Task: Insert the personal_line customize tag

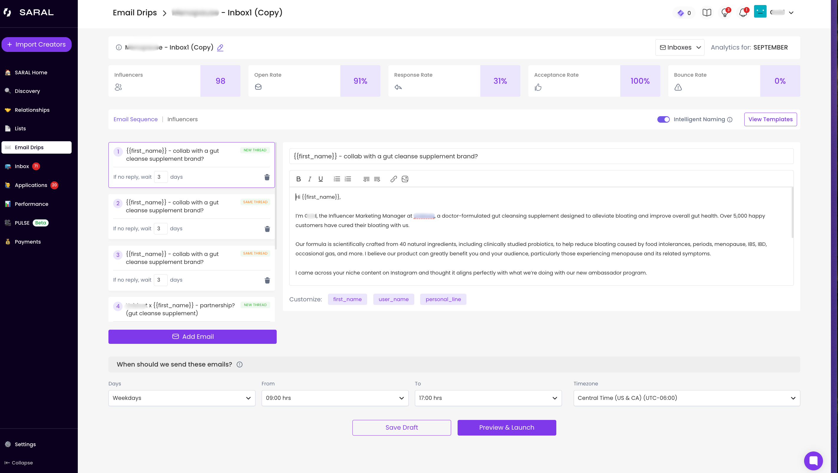Action: 443,300
